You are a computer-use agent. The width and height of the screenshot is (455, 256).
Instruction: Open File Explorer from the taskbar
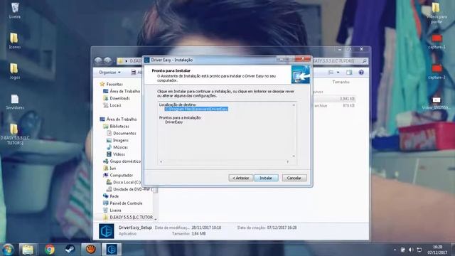pyautogui.click(x=28, y=250)
